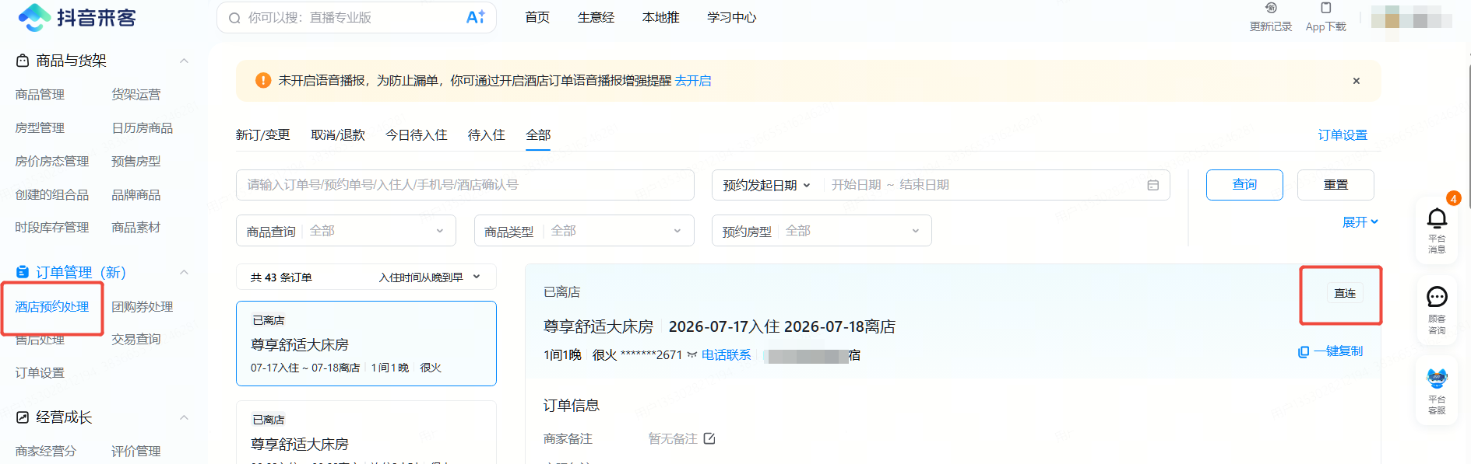Open 更新记录 update log icon
Viewport: 1471px width, 464px height.
(1271, 9)
